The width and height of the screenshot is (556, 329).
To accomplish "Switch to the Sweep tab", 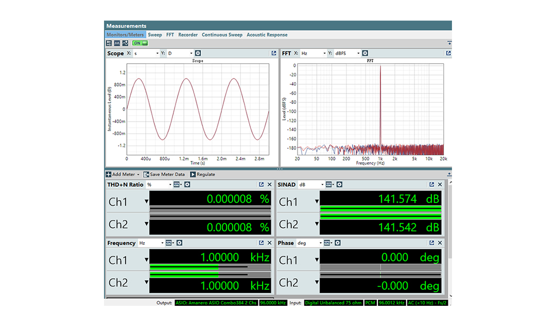I will [x=155, y=35].
